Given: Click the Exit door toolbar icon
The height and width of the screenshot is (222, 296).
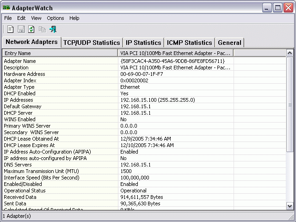Looking at the screenshot, I should pyautogui.click(x=53, y=29).
